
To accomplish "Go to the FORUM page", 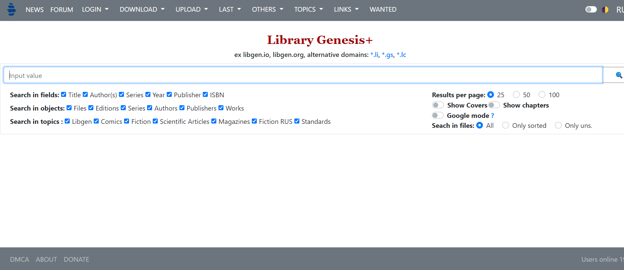I will tap(62, 10).
